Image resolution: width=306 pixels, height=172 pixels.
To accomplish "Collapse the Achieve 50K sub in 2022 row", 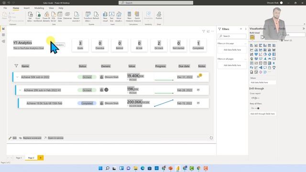I will coord(17,77).
